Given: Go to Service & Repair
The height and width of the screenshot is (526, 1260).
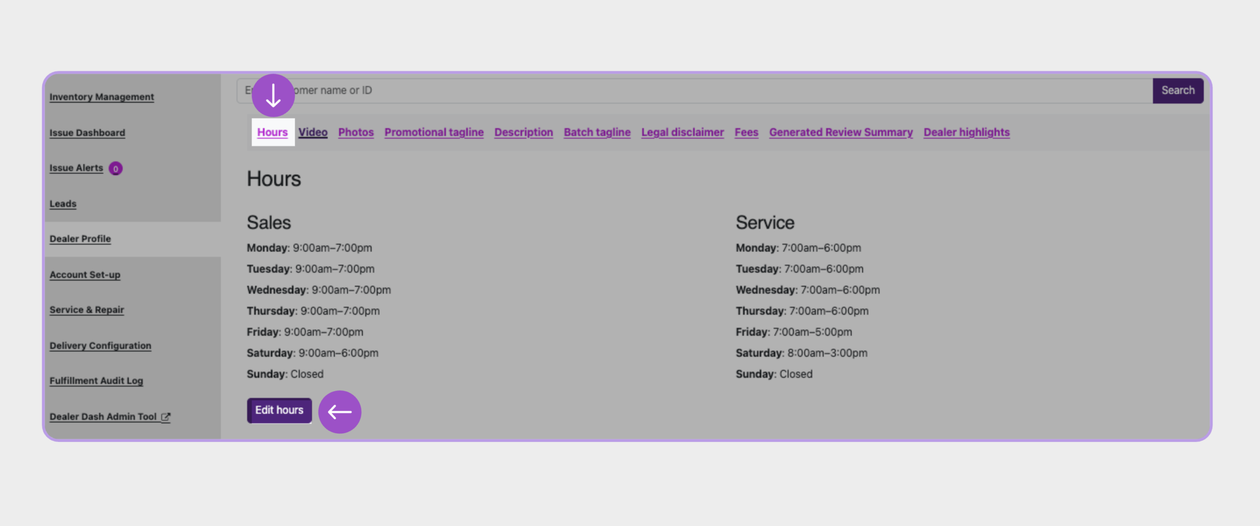Looking at the screenshot, I should point(87,309).
